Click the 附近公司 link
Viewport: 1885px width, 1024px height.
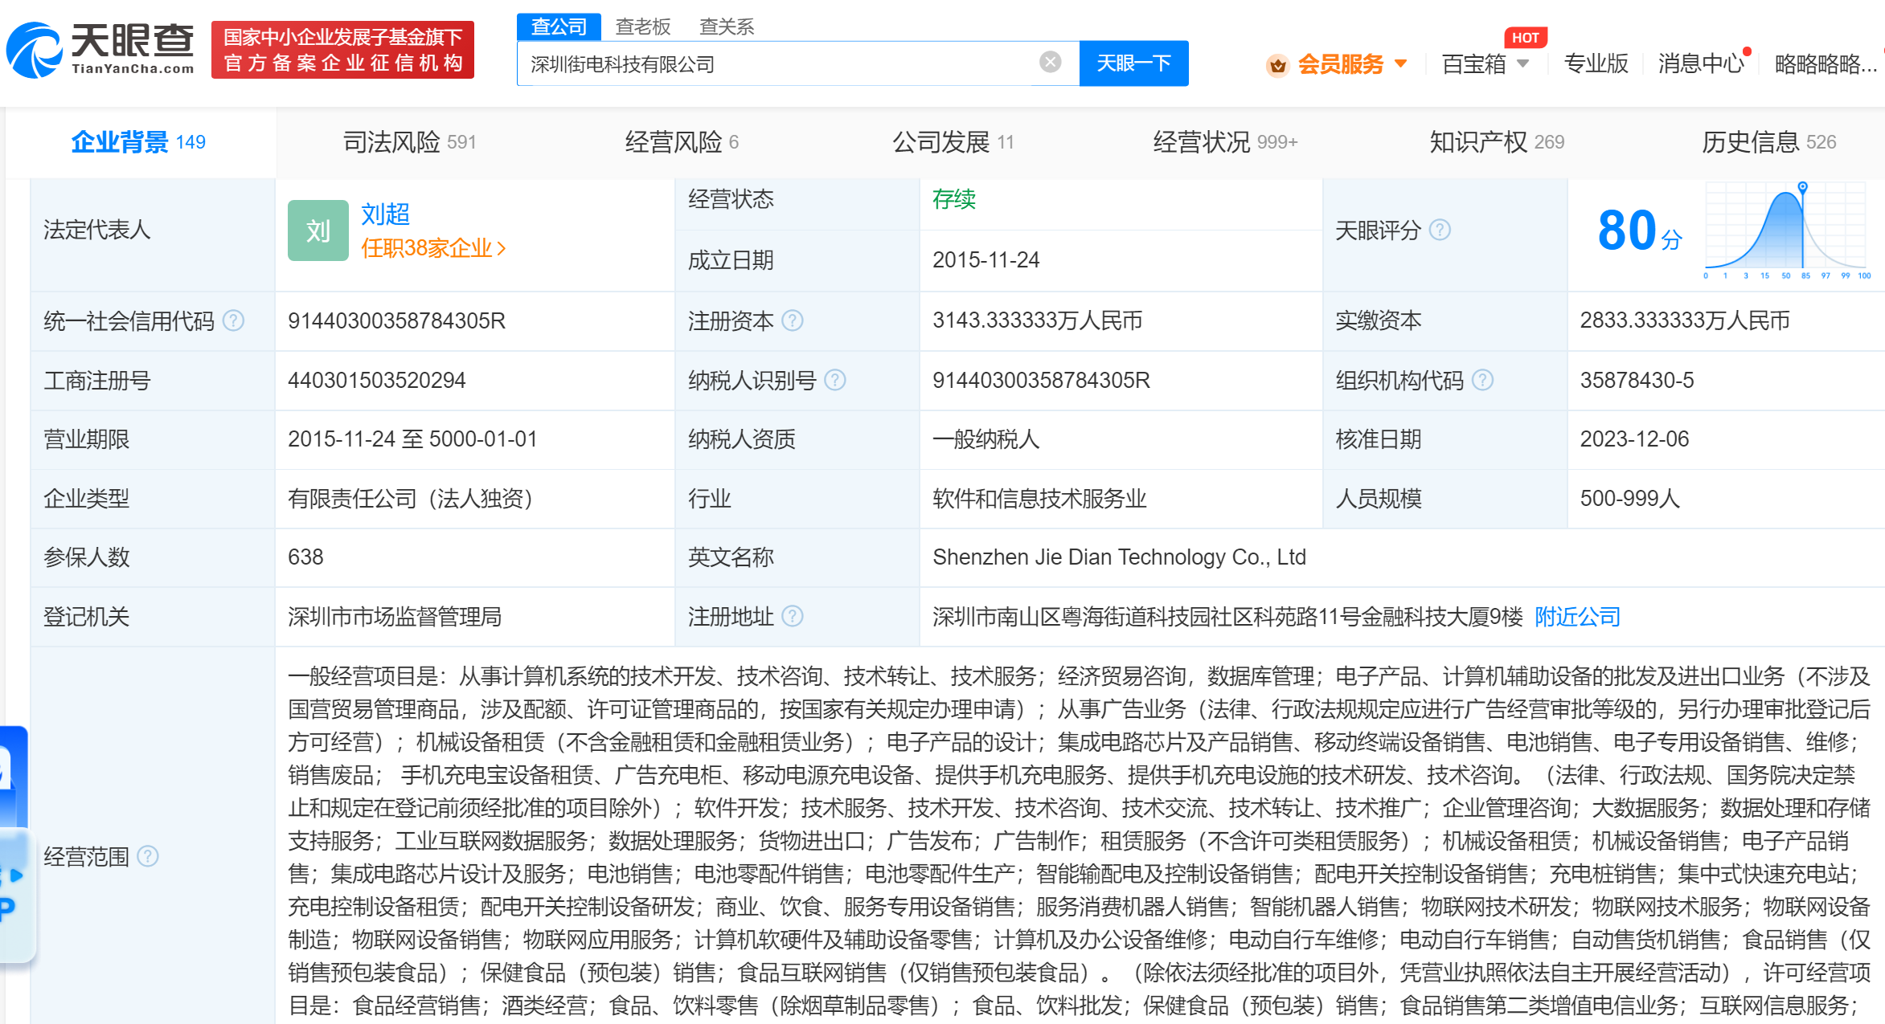point(1577,617)
